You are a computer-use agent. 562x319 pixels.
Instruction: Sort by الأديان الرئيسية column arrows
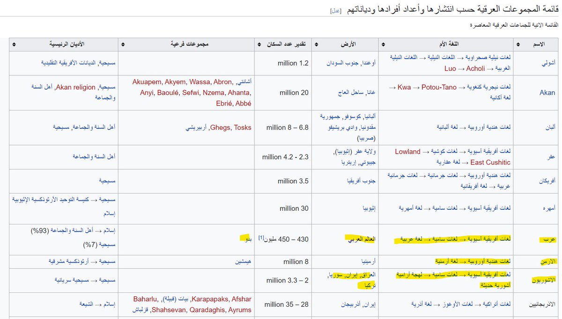[14, 45]
